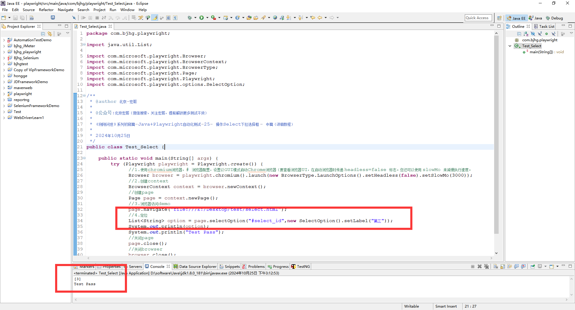
Task: Click the Clear Console icon
Action: pos(496,266)
